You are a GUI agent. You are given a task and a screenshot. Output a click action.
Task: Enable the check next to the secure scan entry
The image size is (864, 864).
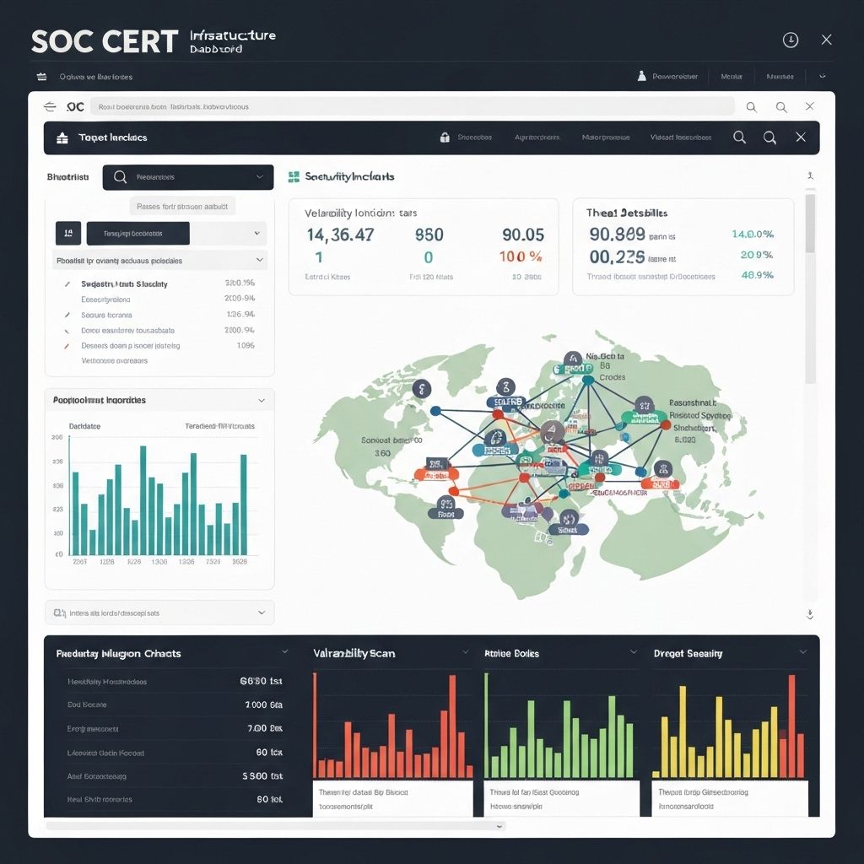coord(66,314)
